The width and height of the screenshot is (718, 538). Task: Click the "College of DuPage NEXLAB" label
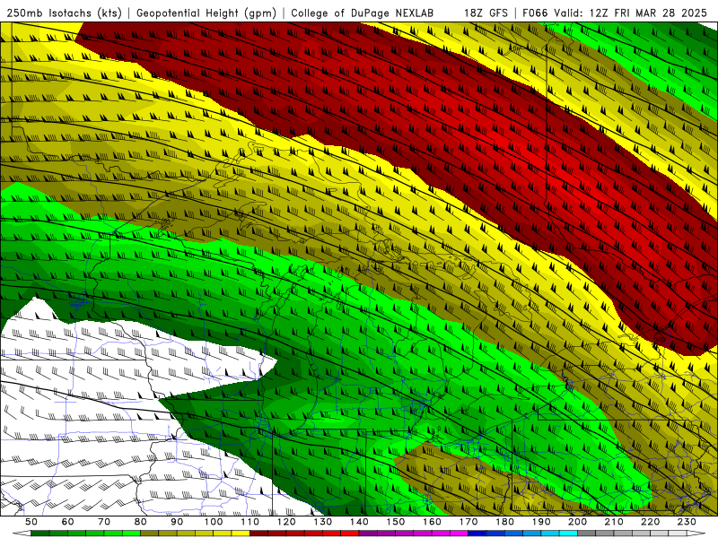point(363,13)
